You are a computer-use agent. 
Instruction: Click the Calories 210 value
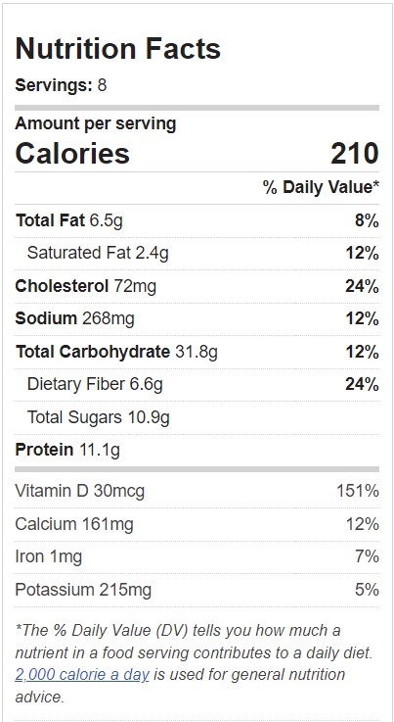pos(355,154)
